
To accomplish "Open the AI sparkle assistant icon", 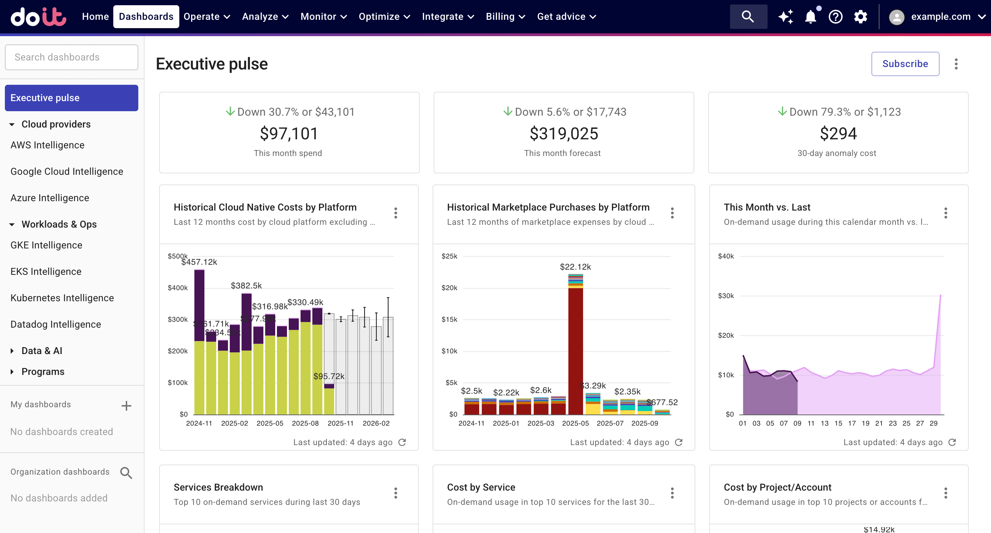I will 785,17.
